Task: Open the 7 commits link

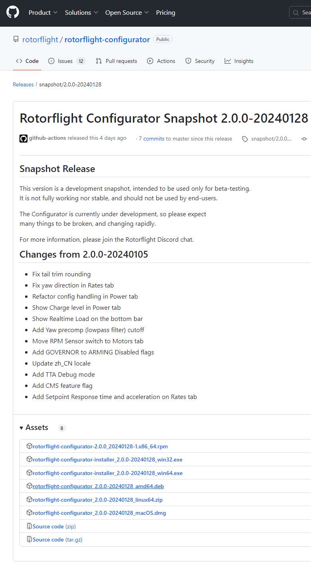Action: (151, 139)
